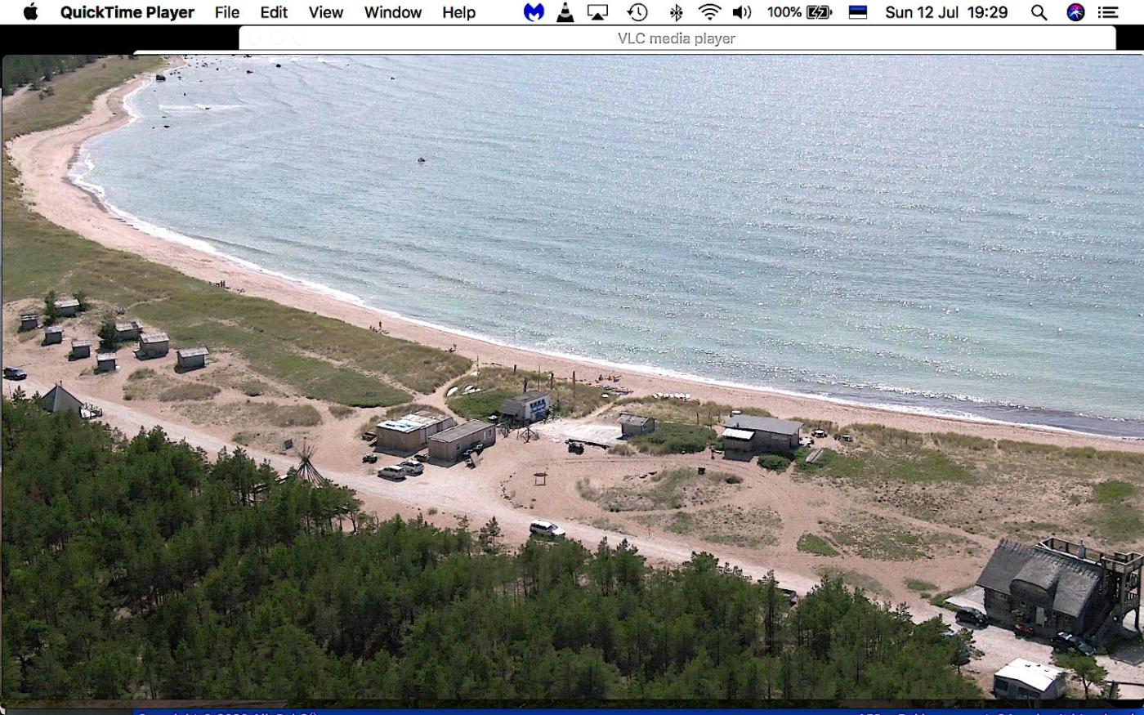The image size is (1144, 715).
Task: Click the Malwarebytes menu bar icon
Action: [534, 12]
